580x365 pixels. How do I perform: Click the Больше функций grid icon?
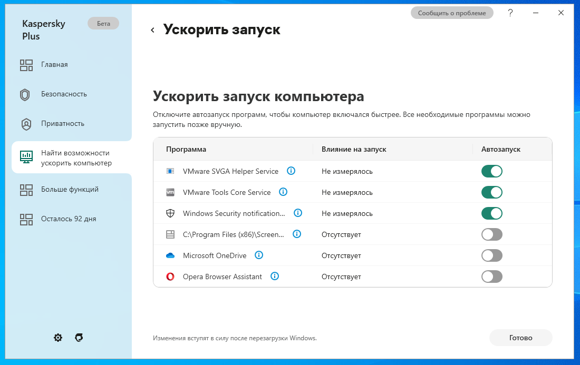[x=26, y=190]
